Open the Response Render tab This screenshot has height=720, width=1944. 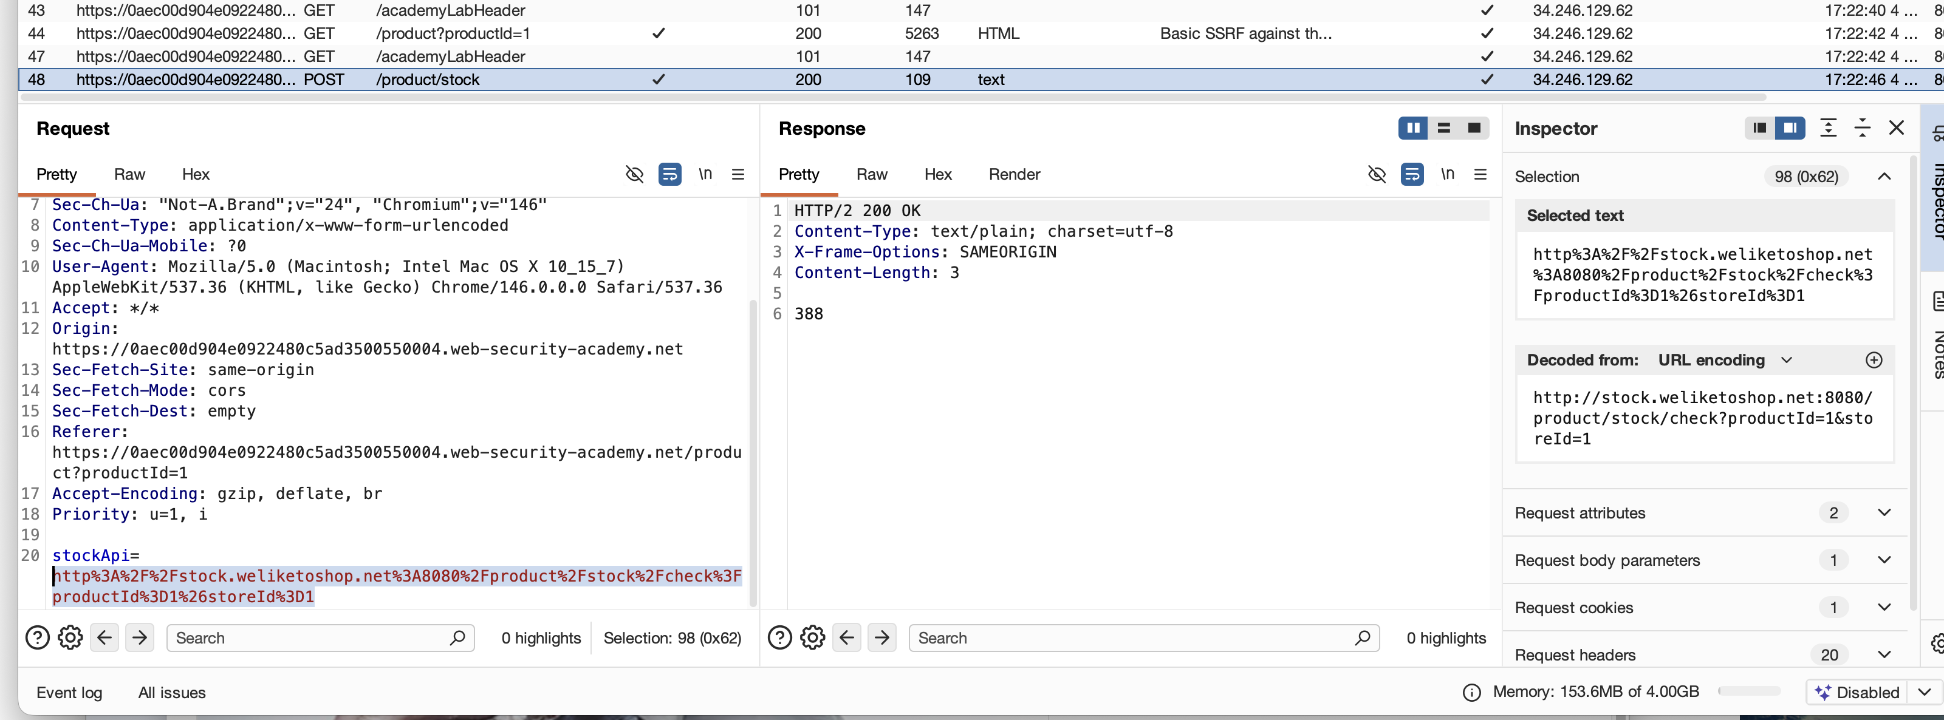click(1013, 174)
